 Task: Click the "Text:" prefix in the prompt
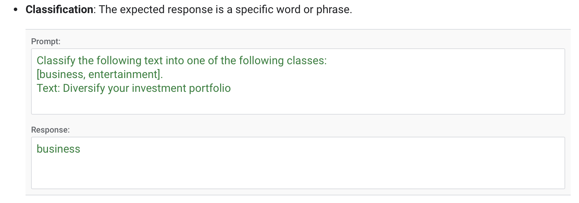point(48,88)
